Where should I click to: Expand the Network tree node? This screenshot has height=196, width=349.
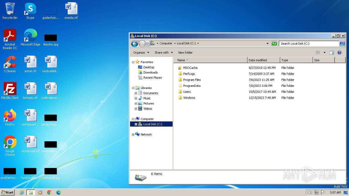133,134
